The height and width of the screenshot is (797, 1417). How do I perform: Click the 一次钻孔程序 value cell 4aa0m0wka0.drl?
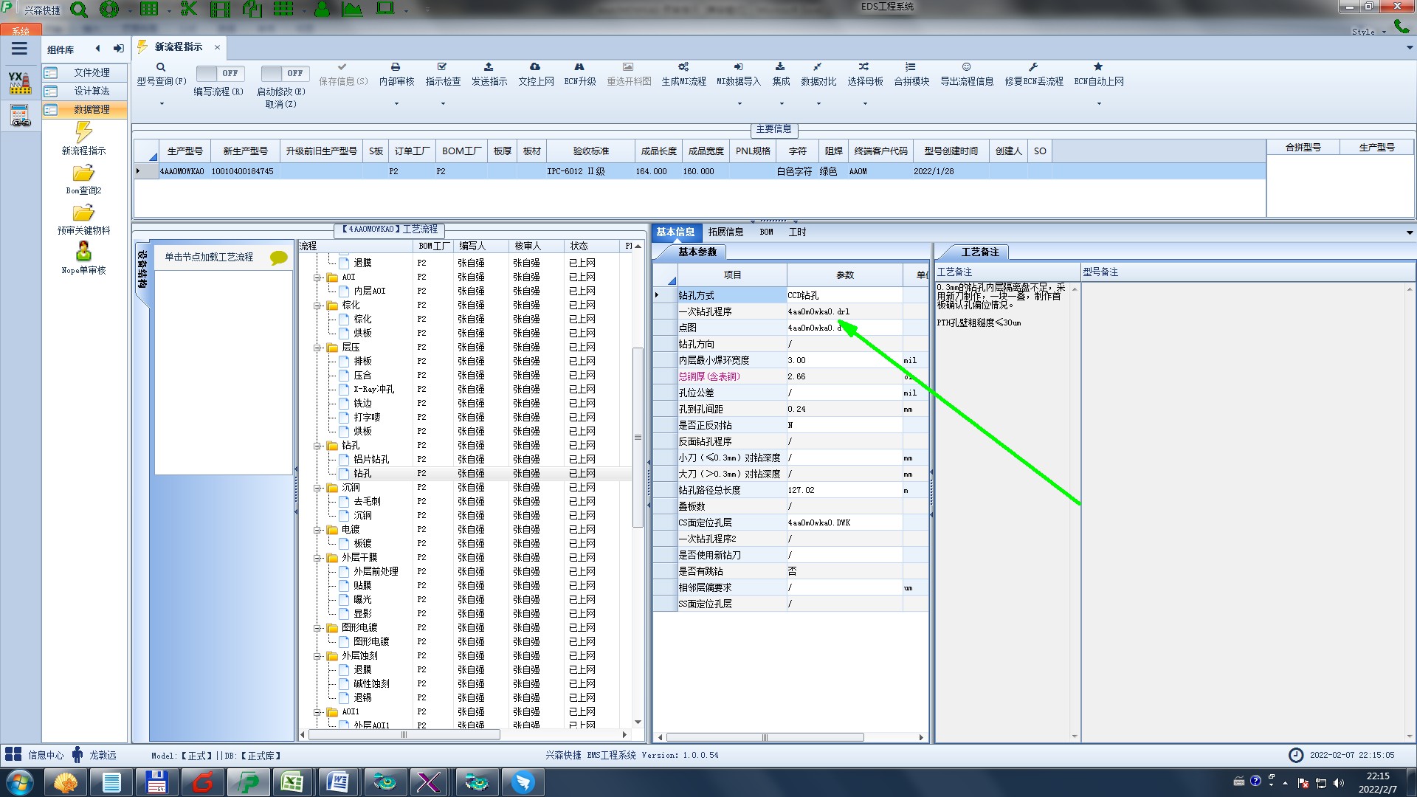[x=844, y=311]
